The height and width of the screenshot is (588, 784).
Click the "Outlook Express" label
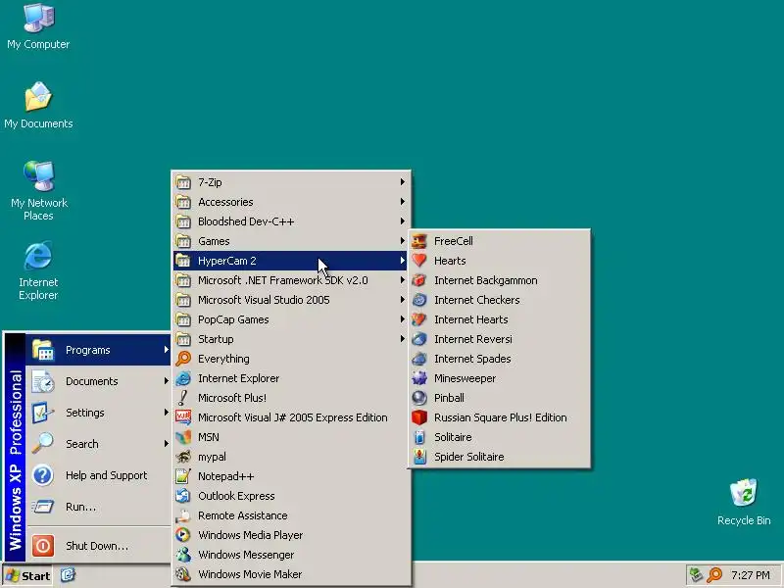coord(236,496)
